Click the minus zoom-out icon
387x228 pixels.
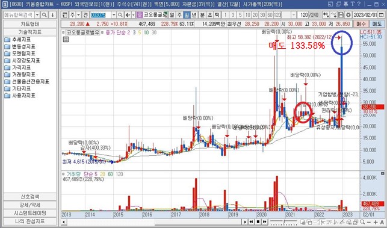369,222
